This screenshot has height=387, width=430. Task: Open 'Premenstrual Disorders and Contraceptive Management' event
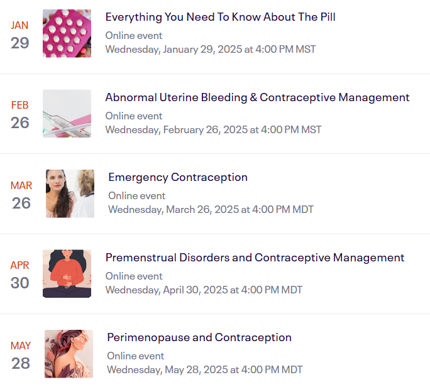click(255, 258)
